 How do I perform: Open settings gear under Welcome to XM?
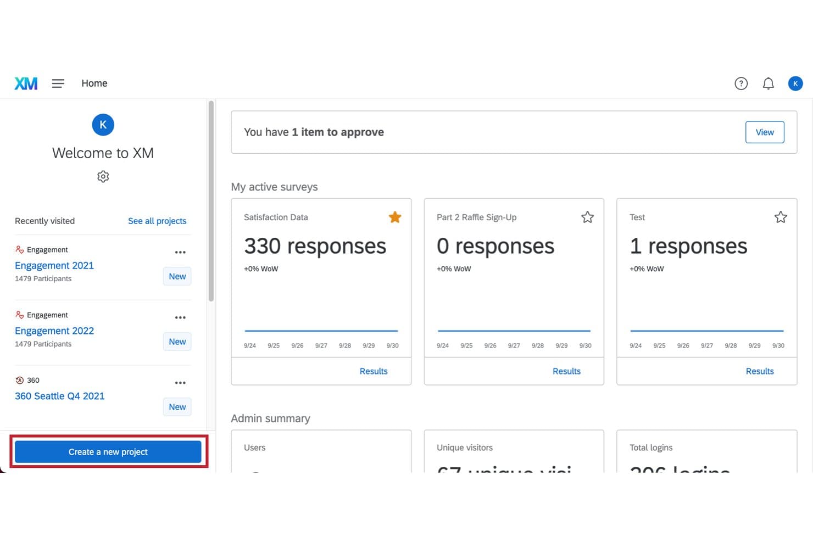(x=103, y=176)
